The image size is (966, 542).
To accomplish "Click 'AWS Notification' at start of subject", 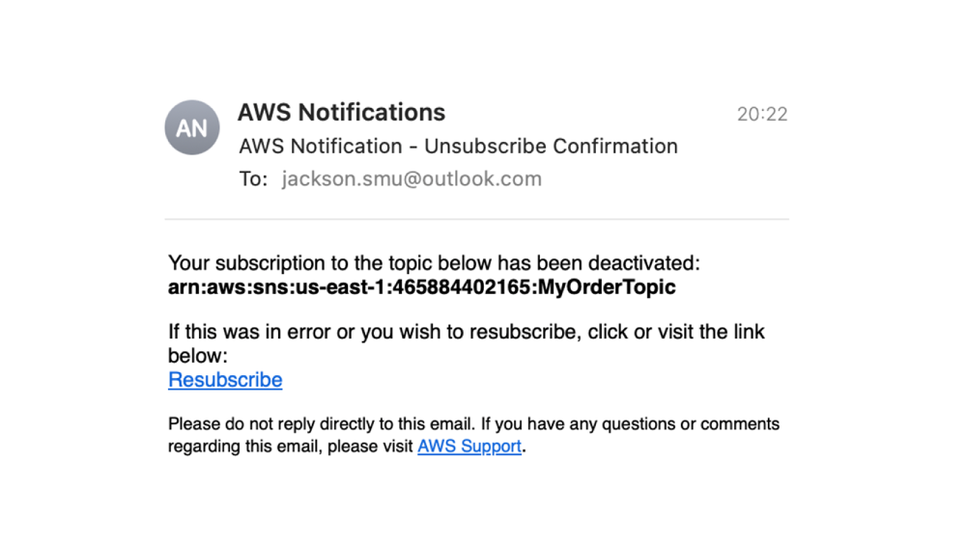I will [320, 147].
